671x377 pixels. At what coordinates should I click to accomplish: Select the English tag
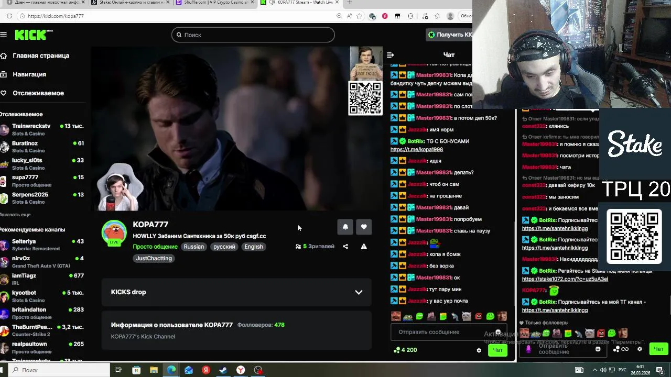pos(254,247)
